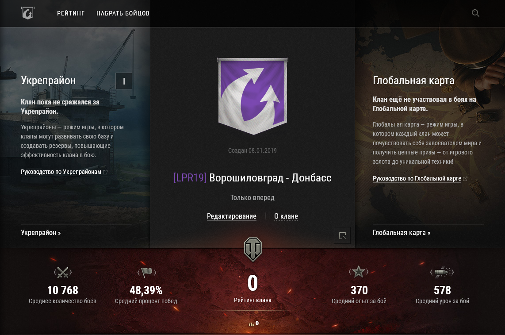Click the clan tag [LPR19]

point(190,177)
